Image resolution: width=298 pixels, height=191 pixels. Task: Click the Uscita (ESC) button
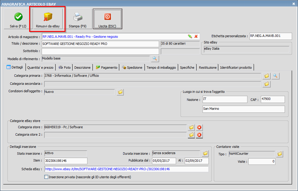click(108, 19)
